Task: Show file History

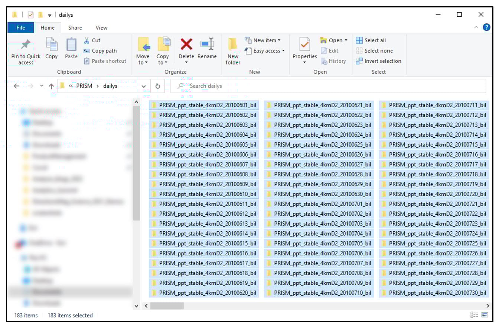Action: 333,61
